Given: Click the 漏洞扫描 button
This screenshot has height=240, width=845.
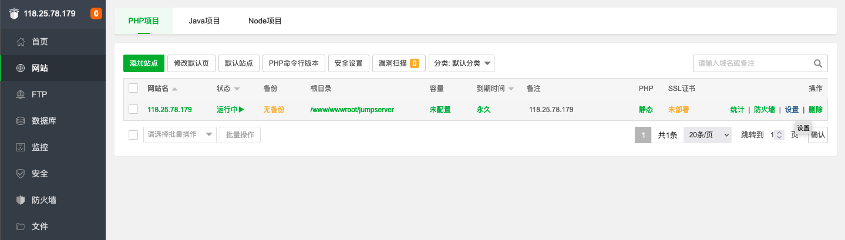Looking at the screenshot, I should (399, 63).
